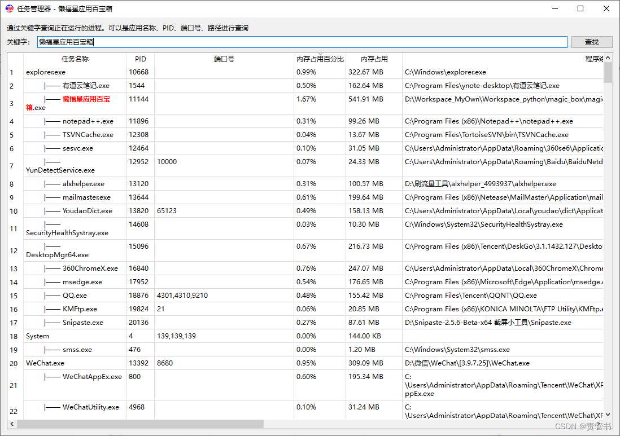Click row number 18 header
This screenshot has width=620, height=436.
14,336
